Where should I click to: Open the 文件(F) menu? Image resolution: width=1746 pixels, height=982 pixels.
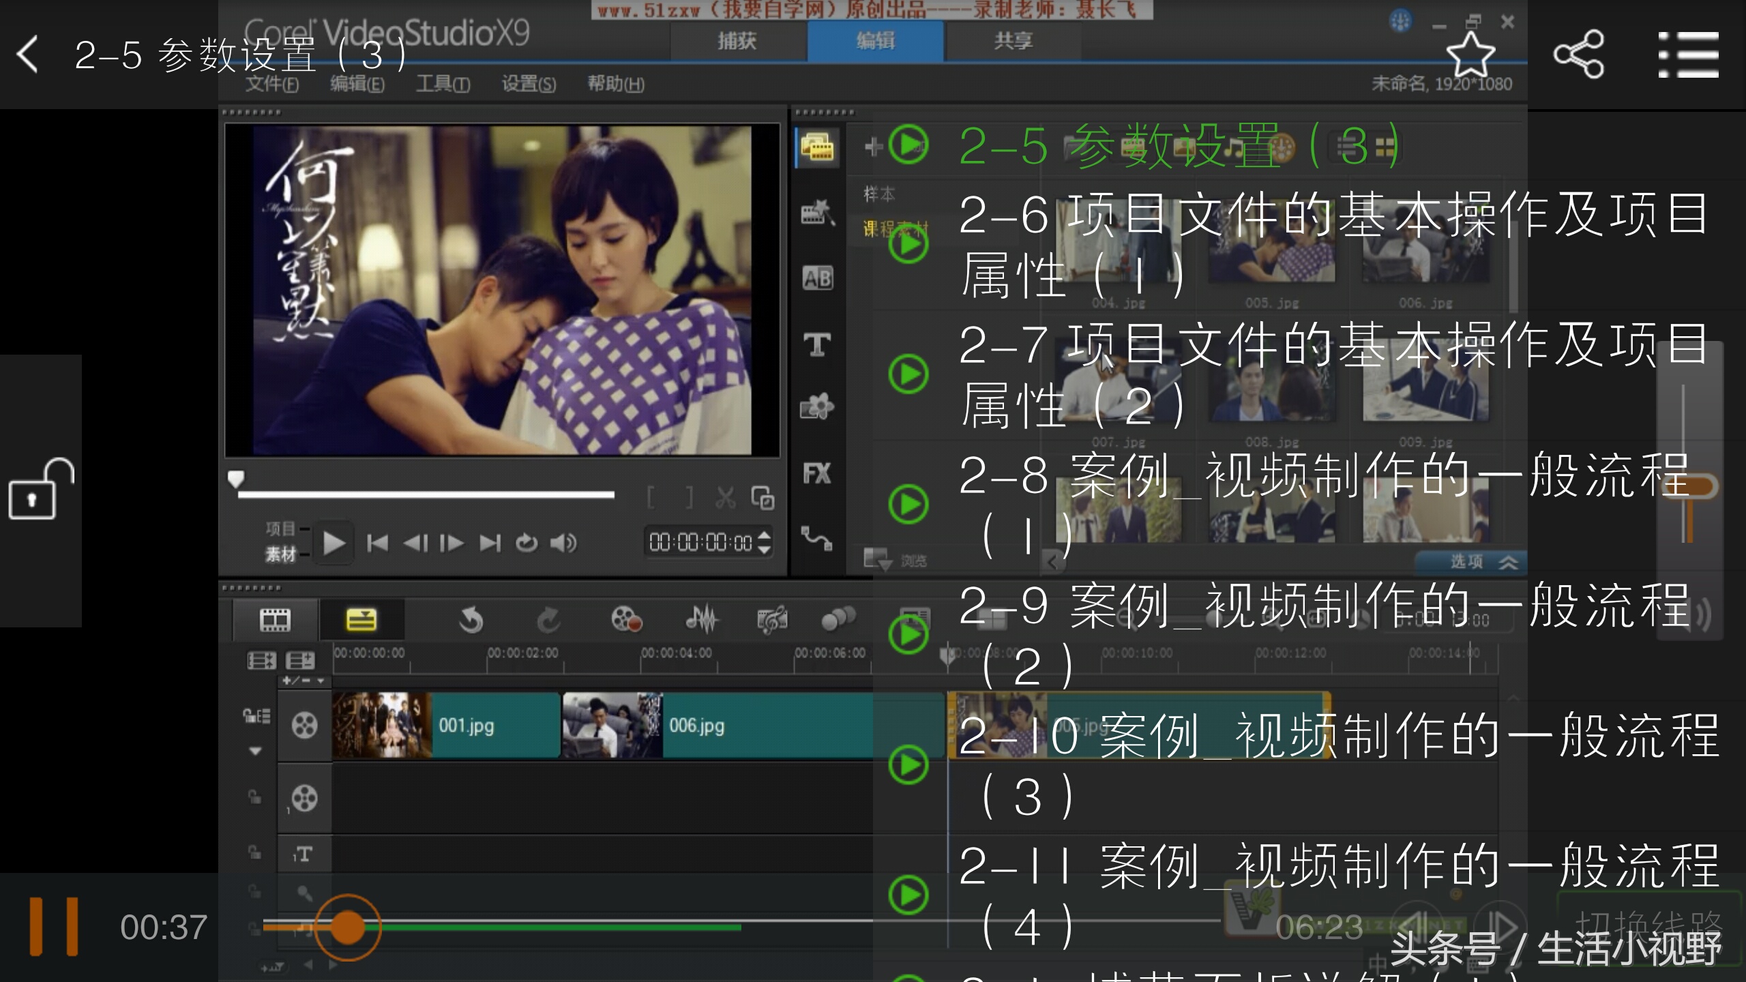(272, 84)
